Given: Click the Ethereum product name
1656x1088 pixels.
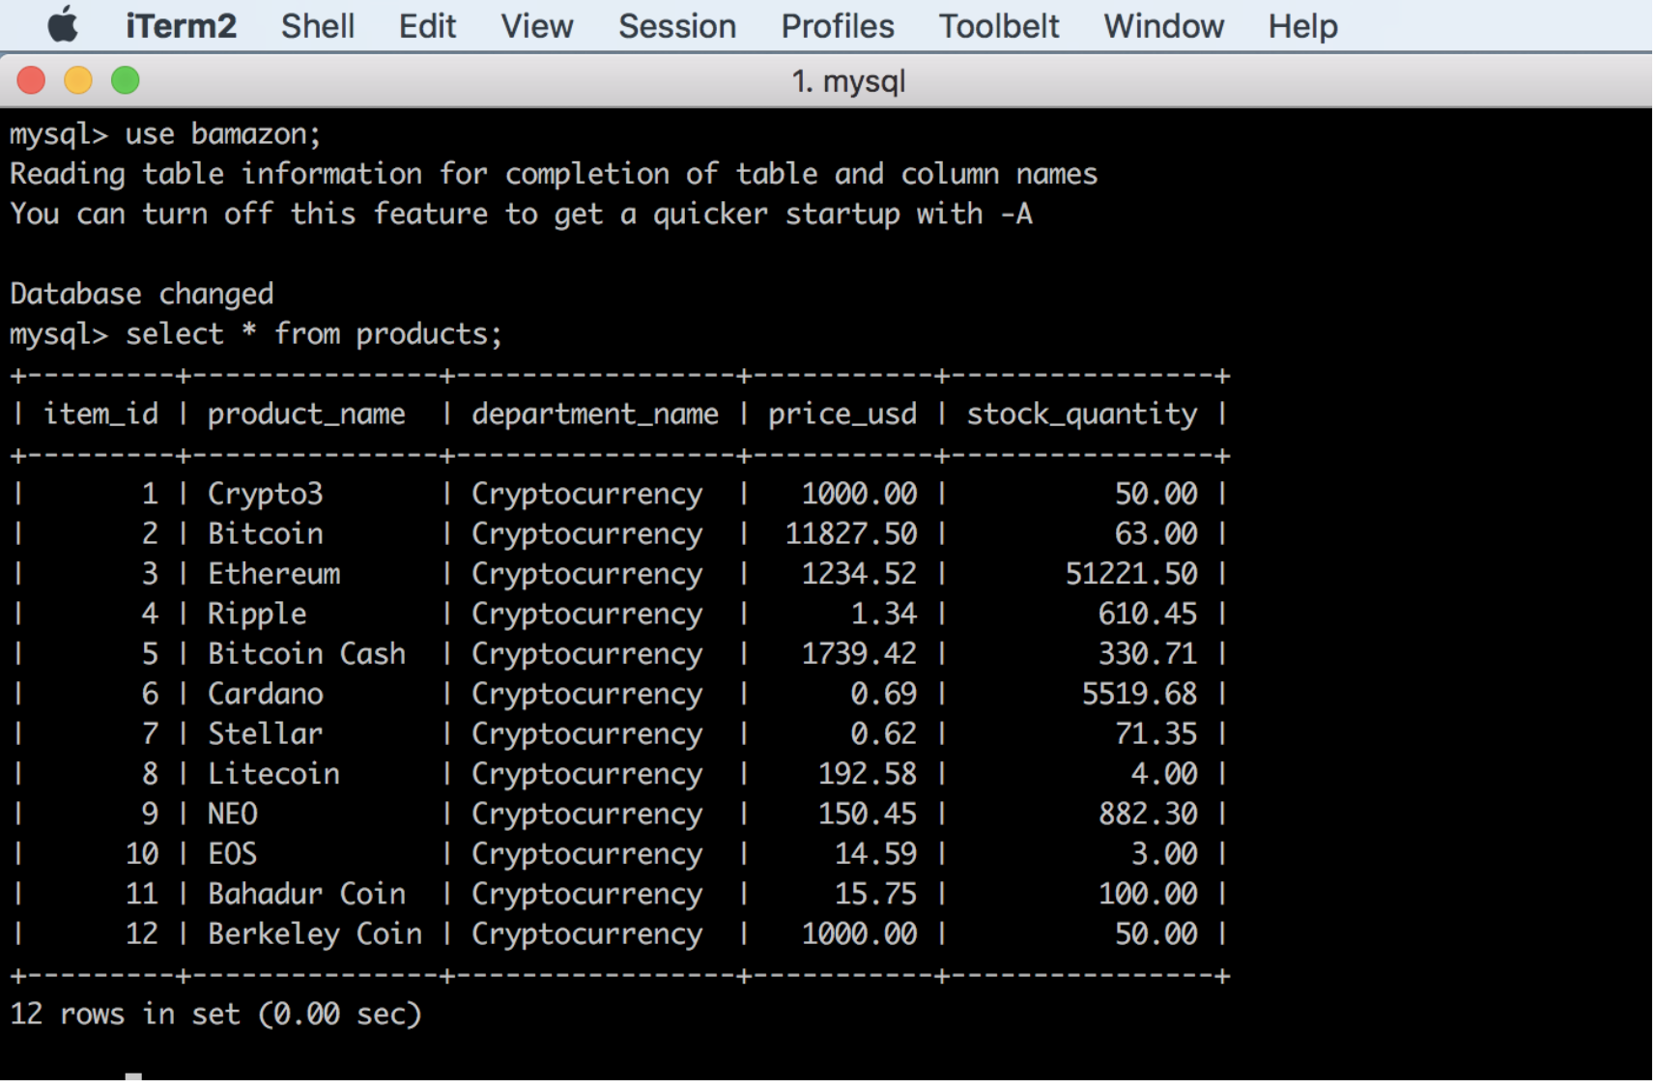Looking at the screenshot, I should point(274,574).
